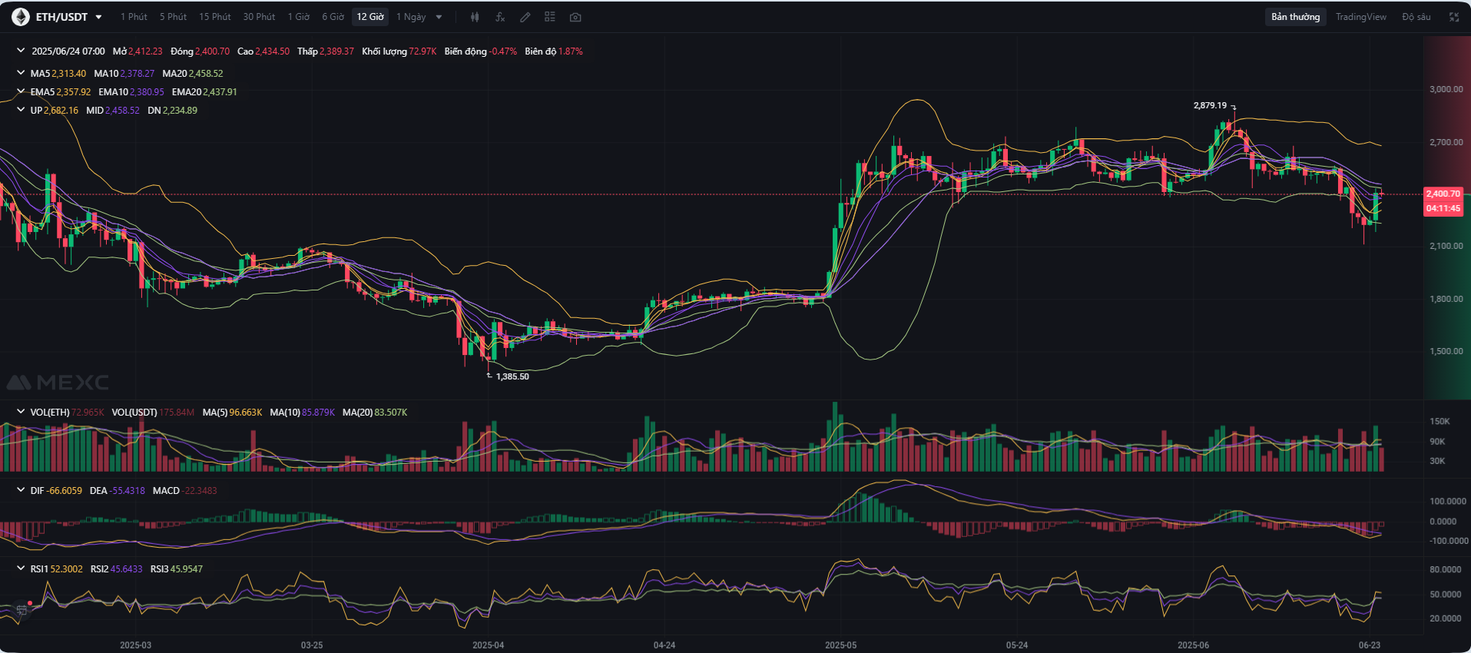Viewport: 1471px width, 653px height.
Task: Choose the 1 Giờ timeframe
Action: tap(299, 17)
